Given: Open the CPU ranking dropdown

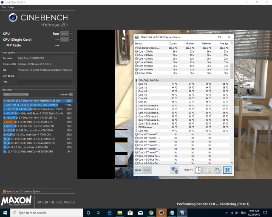Looking at the screenshot, I should point(16,95).
